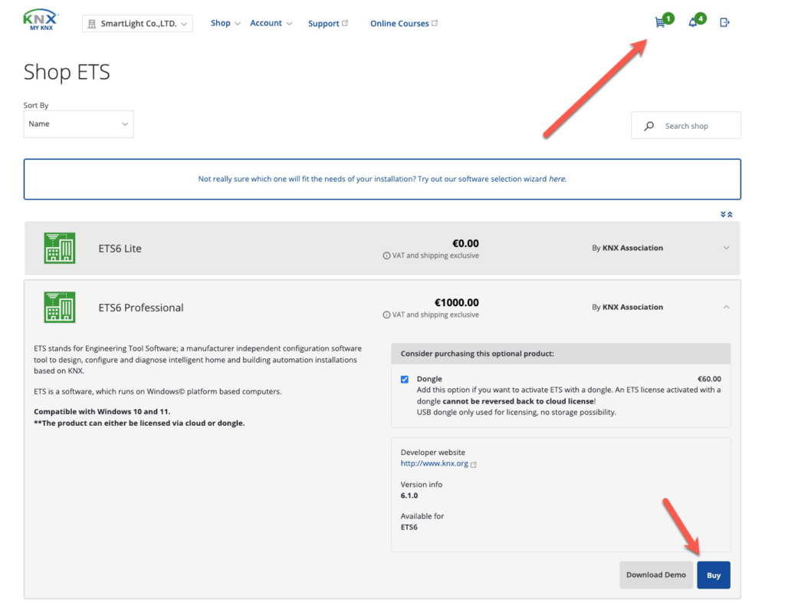Expand the ETS6 Lite product row
Image resolution: width=785 pixels, height=613 pixels.
(x=726, y=248)
